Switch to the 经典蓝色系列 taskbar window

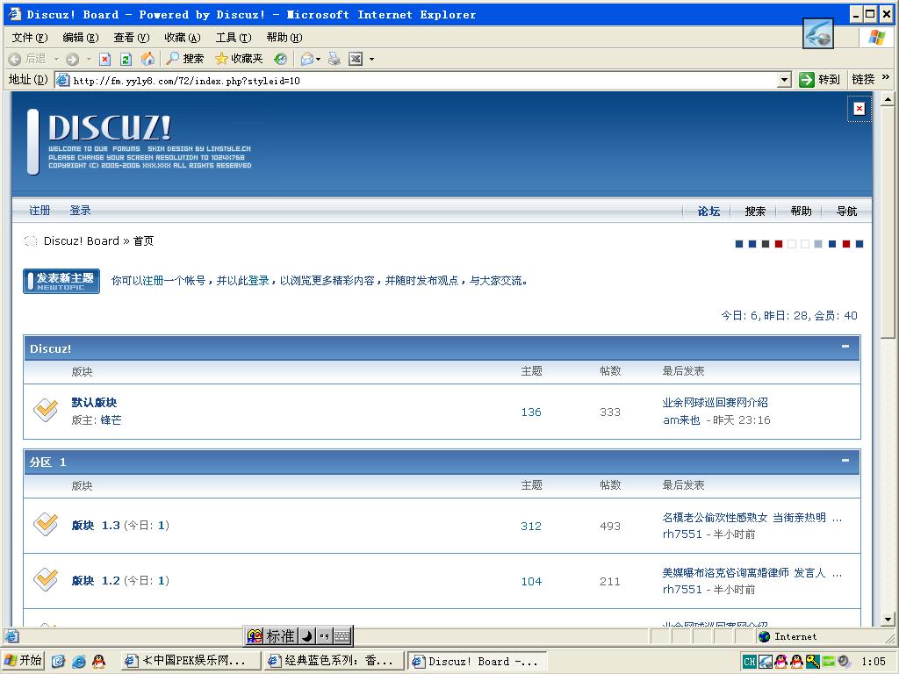[333, 661]
